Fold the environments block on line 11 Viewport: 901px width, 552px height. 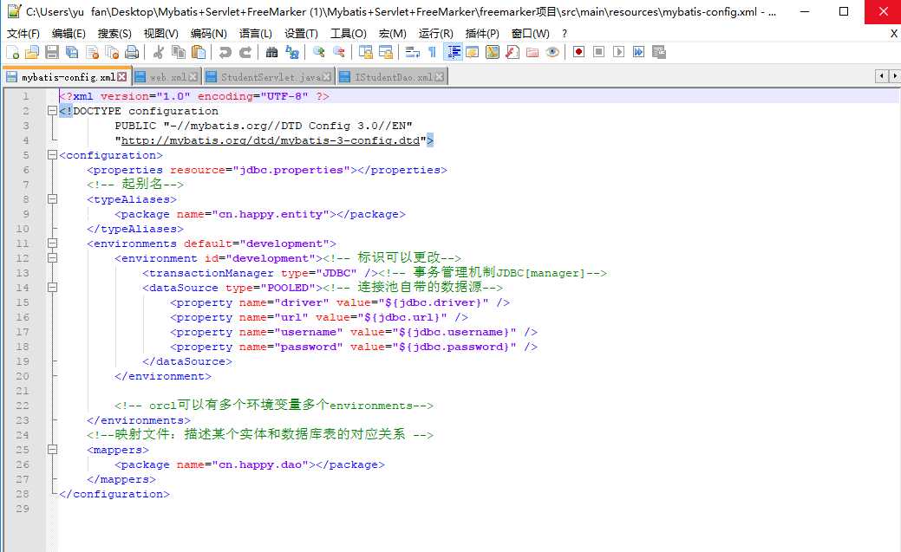tap(52, 244)
